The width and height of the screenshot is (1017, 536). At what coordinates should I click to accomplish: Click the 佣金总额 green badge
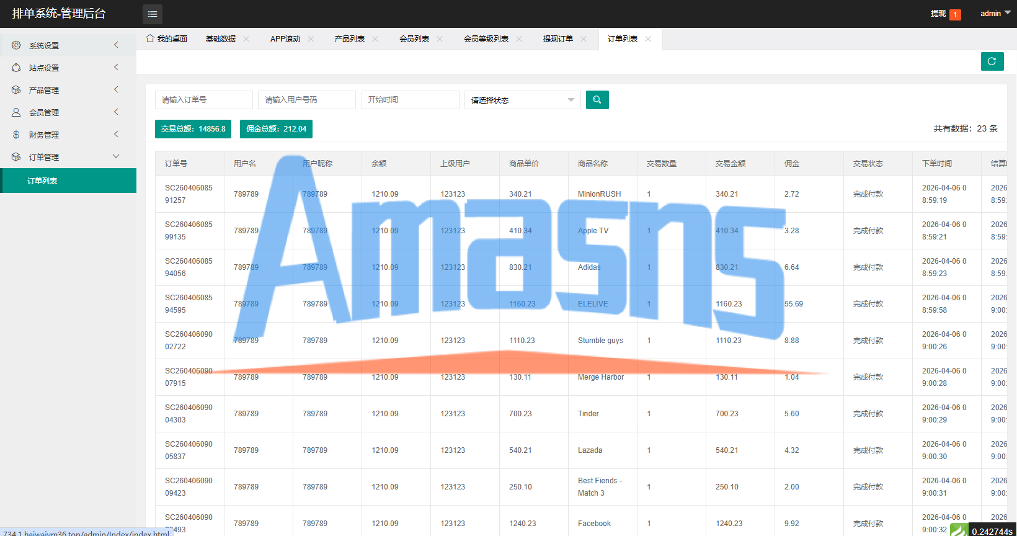pos(276,129)
